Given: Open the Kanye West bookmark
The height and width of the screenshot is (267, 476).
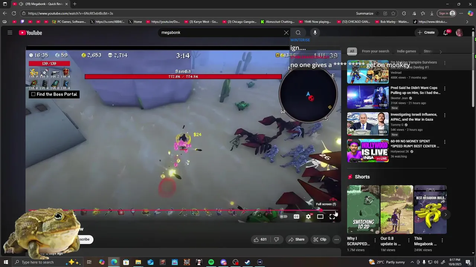Looking at the screenshot, I should coord(201,22).
